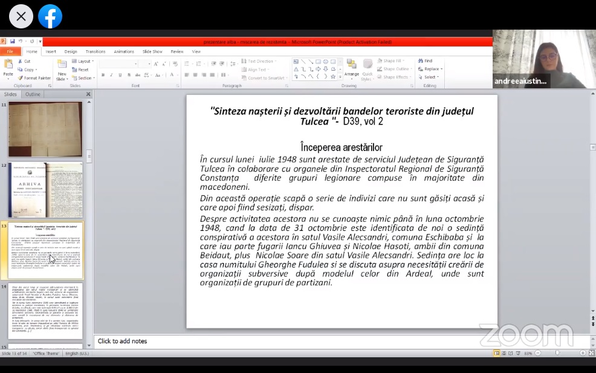596x373 pixels.
Task: Switch to the Outline pane tab
Action: [x=33, y=94]
